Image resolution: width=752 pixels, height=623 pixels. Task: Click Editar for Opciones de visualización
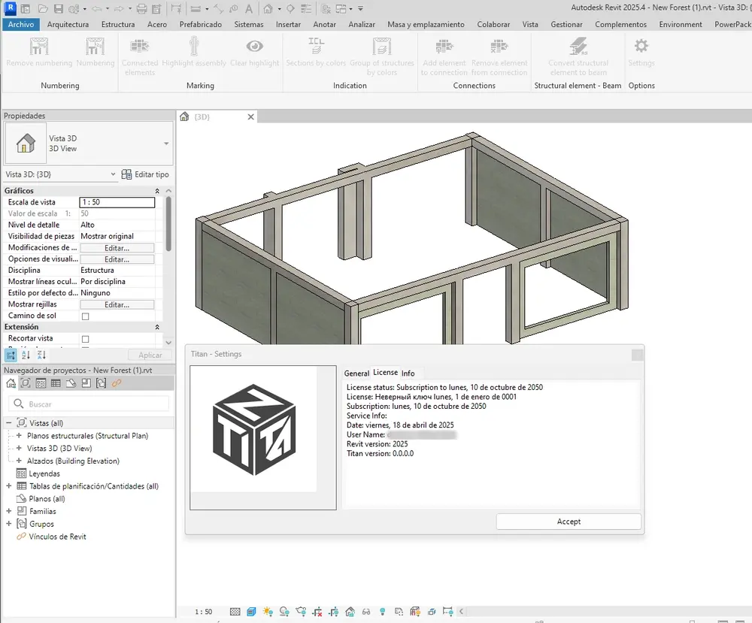[x=117, y=259]
